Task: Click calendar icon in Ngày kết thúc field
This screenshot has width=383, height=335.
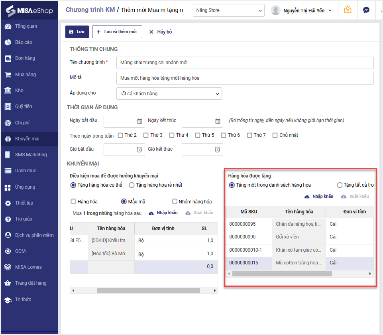Action: [x=218, y=121]
